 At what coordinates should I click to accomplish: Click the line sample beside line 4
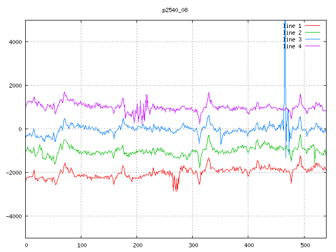pos(312,47)
